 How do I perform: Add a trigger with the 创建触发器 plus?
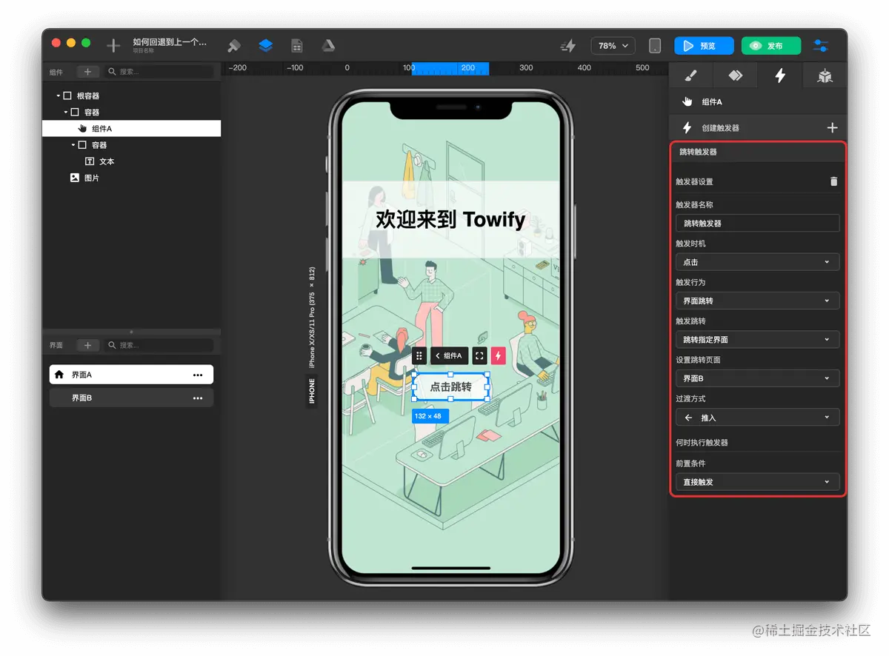[x=832, y=128]
